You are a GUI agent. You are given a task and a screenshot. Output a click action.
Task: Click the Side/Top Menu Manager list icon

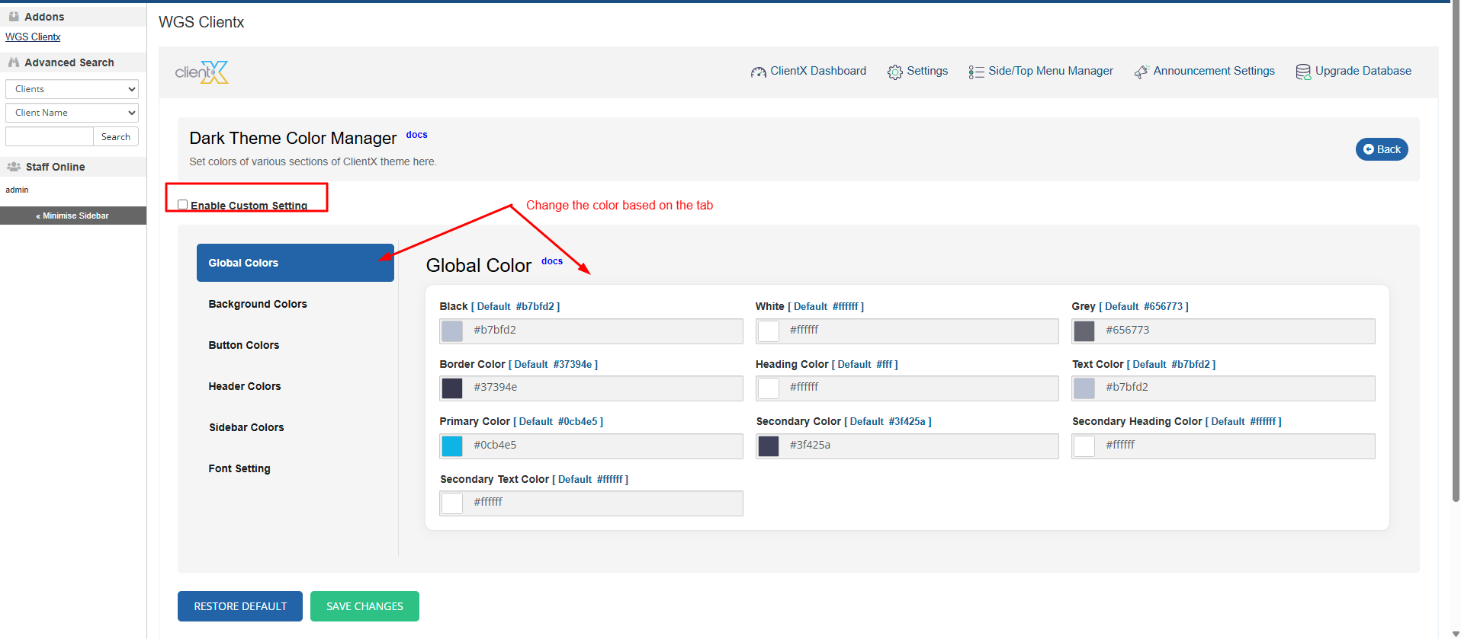976,72
